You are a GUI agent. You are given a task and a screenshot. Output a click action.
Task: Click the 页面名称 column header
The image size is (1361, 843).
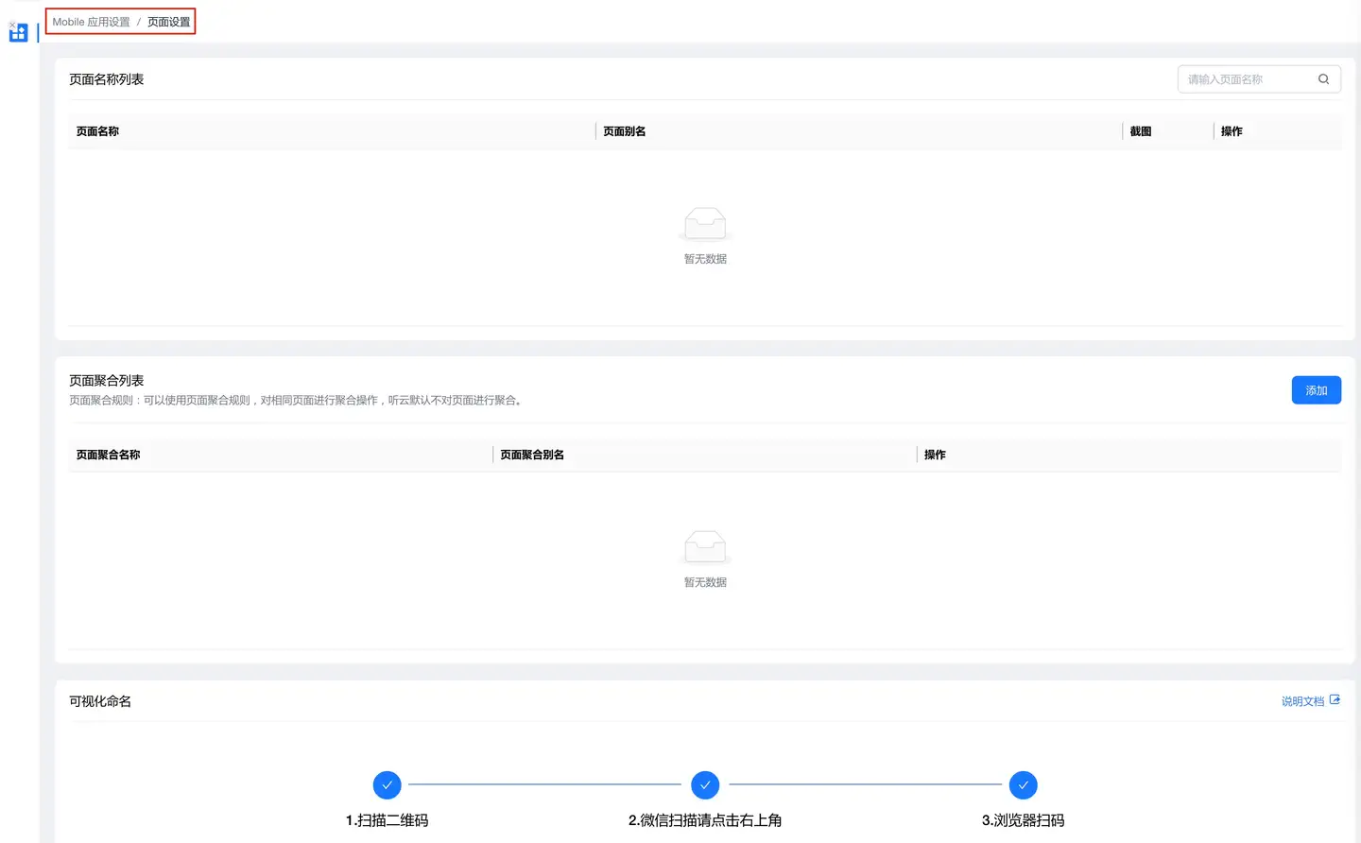click(97, 131)
